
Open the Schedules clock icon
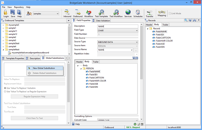pos(138,12)
